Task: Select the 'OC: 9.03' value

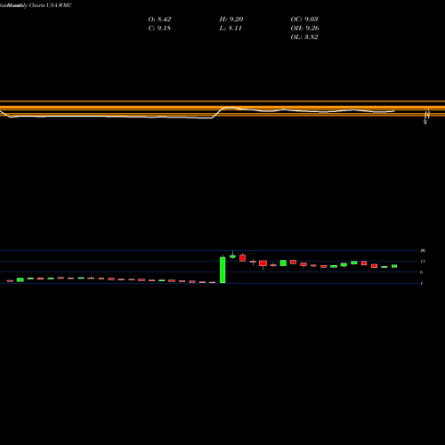Action: pyautogui.click(x=304, y=20)
